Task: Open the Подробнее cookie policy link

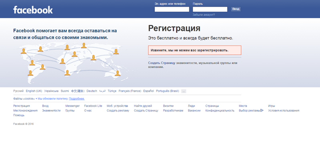Action: (77, 99)
